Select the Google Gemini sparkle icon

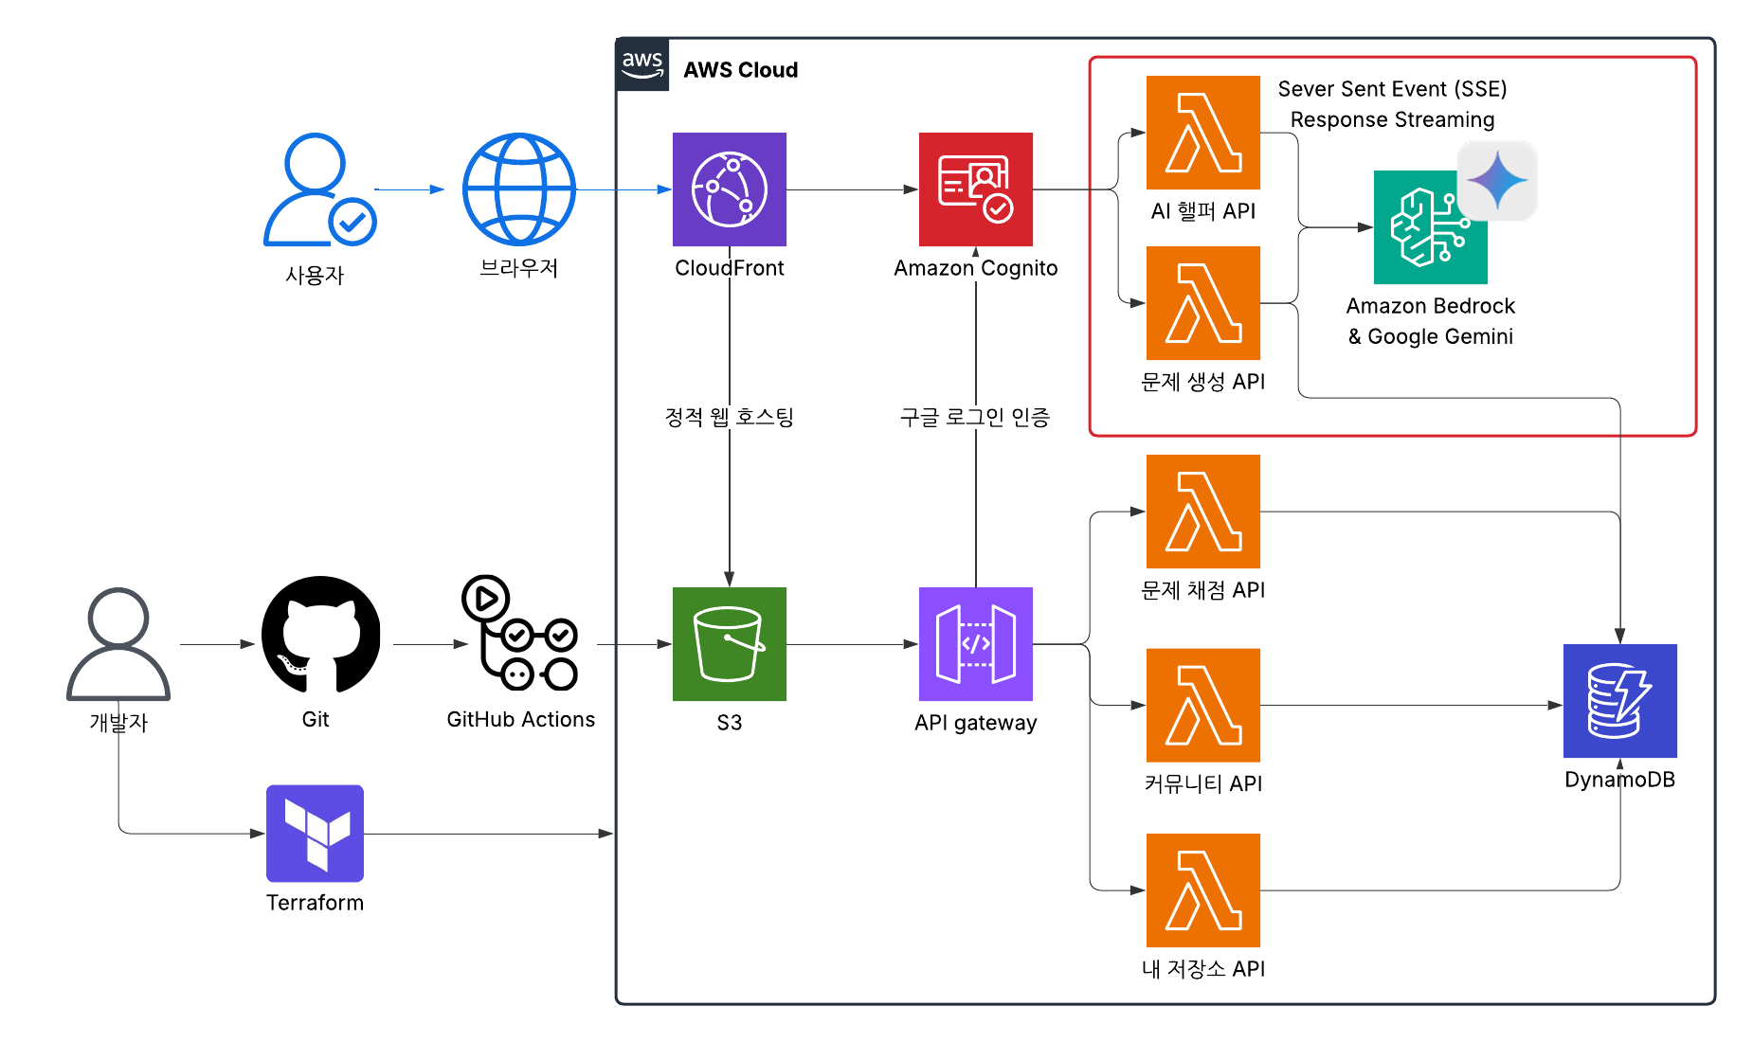1497,181
